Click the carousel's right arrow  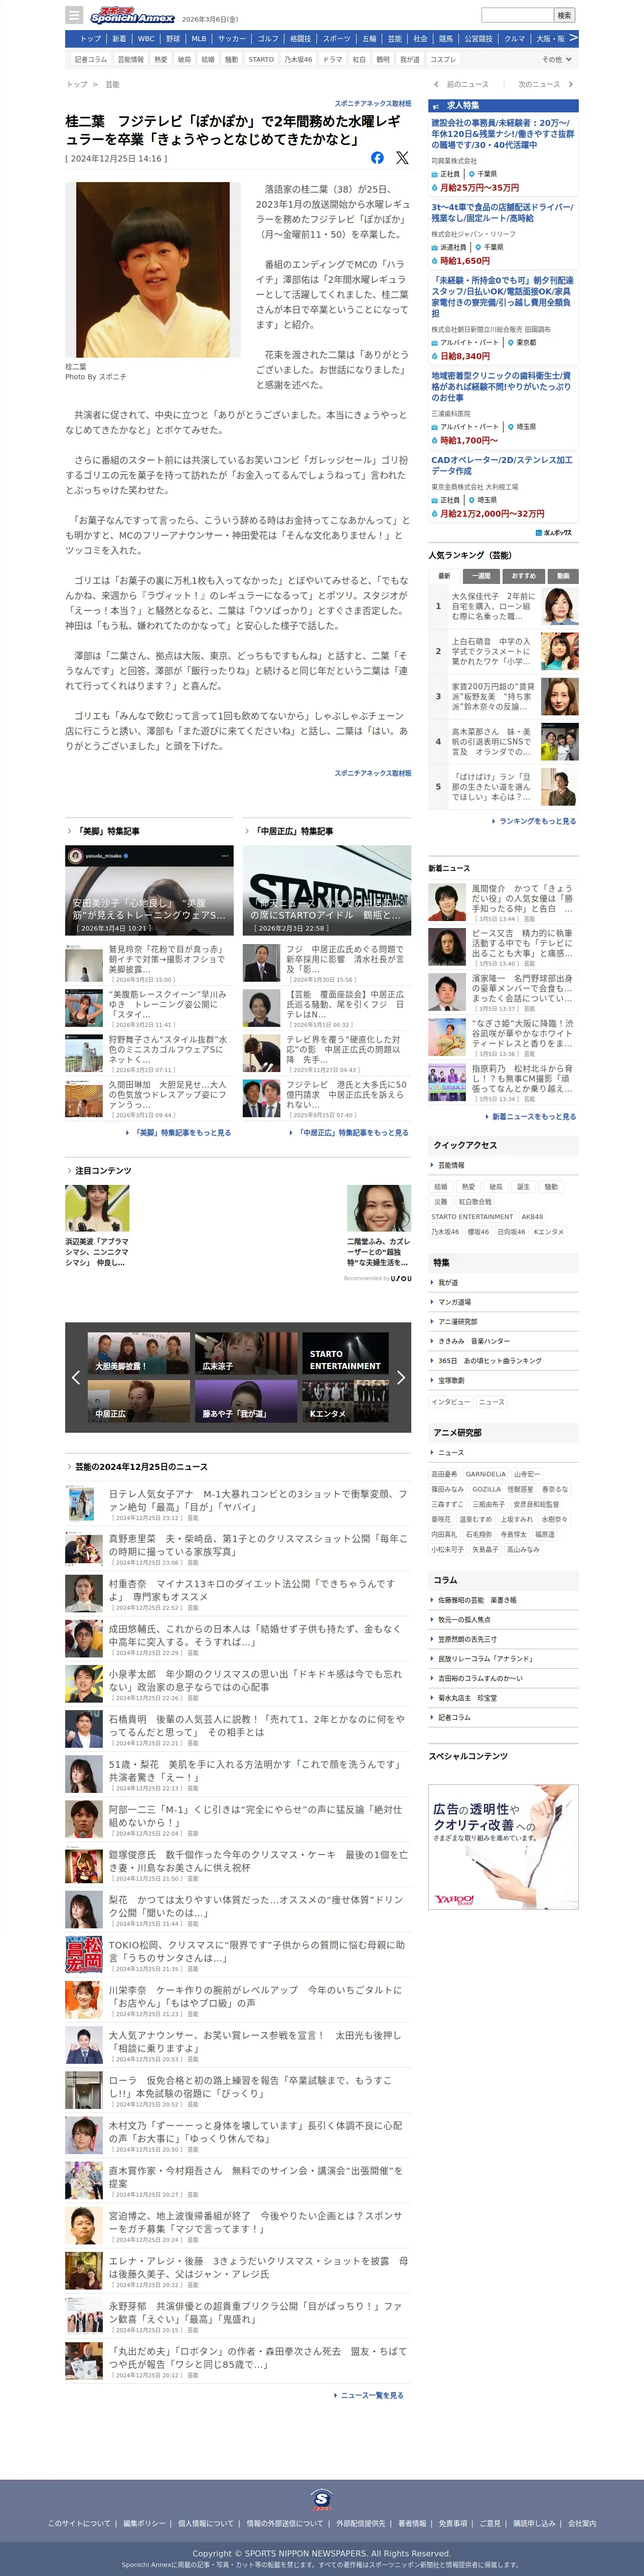coord(401,1377)
